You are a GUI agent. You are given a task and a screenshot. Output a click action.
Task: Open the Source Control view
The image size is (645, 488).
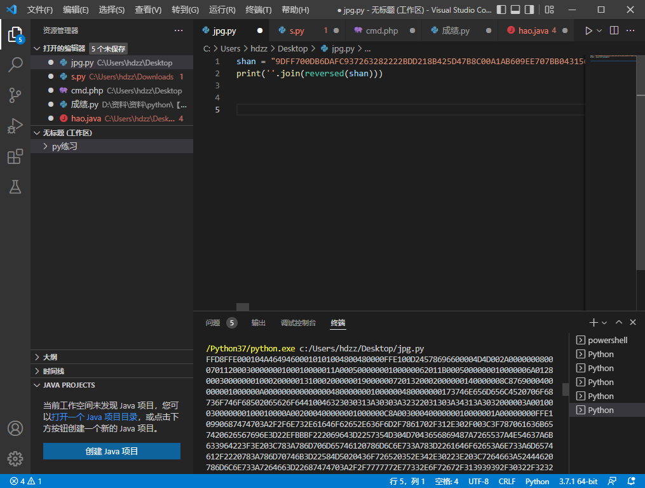click(15, 95)
